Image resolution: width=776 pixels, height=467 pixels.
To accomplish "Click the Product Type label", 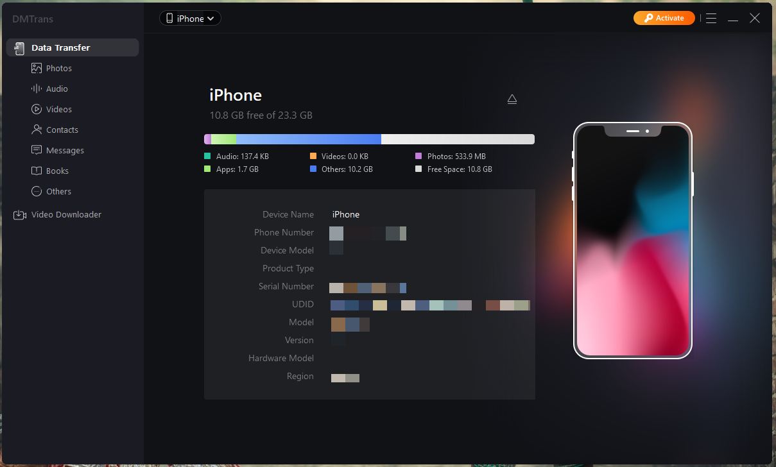I will pos(288,268).
